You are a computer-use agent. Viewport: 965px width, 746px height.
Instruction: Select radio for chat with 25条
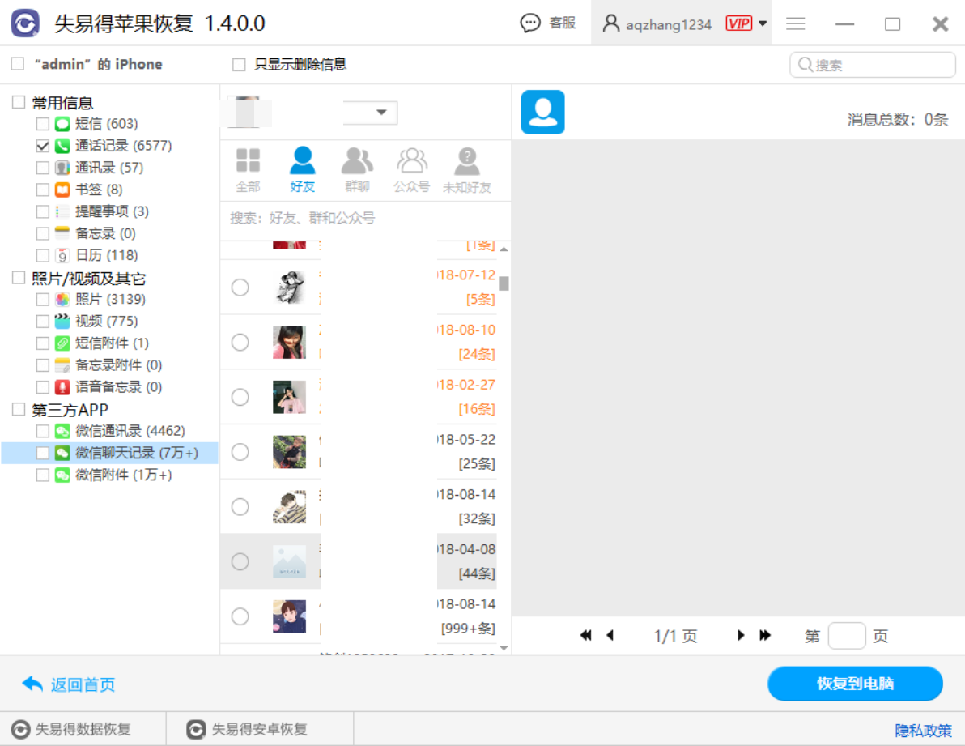click(x=240, y=452)
